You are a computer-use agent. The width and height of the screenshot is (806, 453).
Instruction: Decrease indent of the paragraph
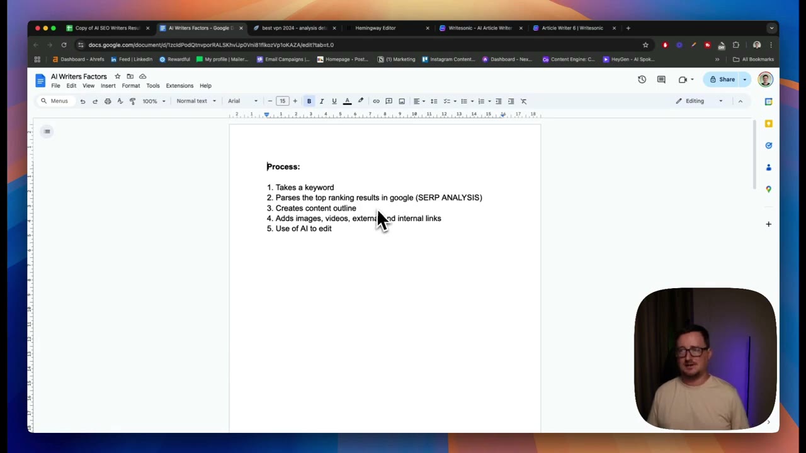tap(498, 101)
